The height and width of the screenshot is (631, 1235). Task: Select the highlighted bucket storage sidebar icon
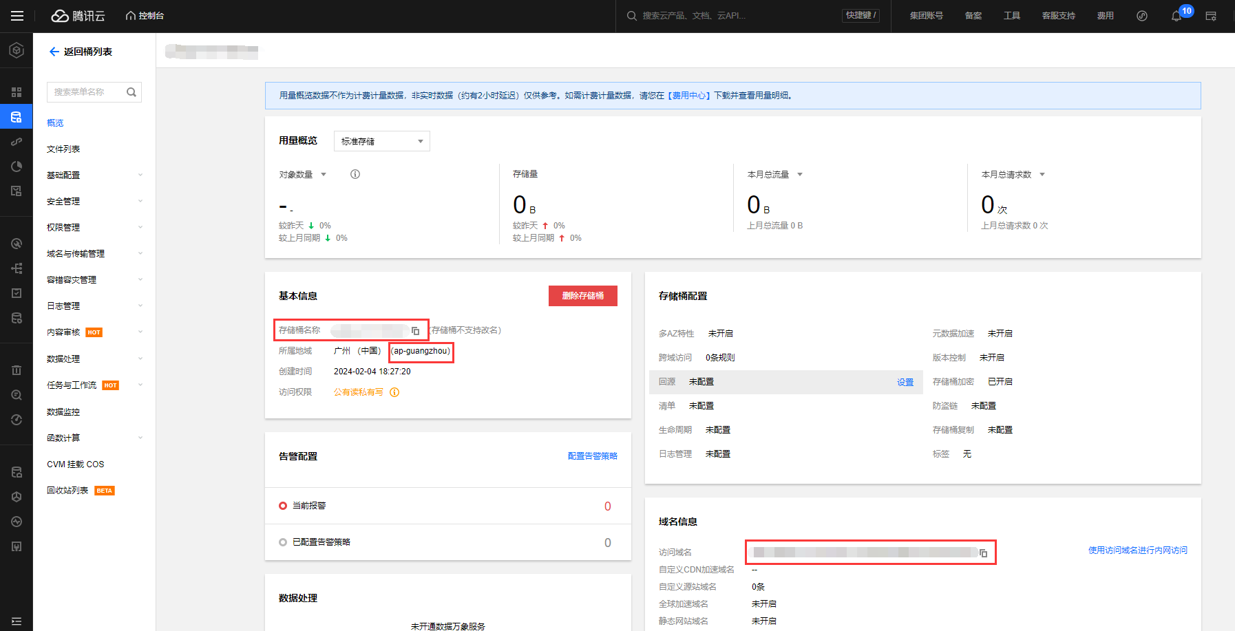point(17,117)
